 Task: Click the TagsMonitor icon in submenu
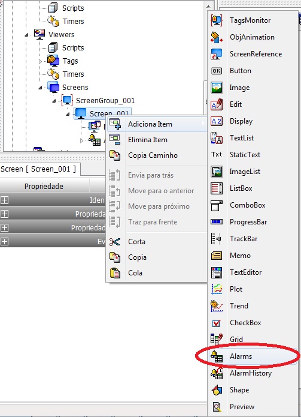[x=217, y=20]
